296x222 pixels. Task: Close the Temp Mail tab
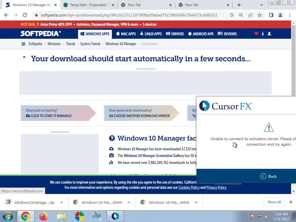[x=113, y=5]
